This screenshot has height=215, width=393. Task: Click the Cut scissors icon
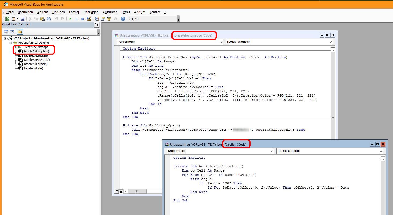click(x=30, y=19)
